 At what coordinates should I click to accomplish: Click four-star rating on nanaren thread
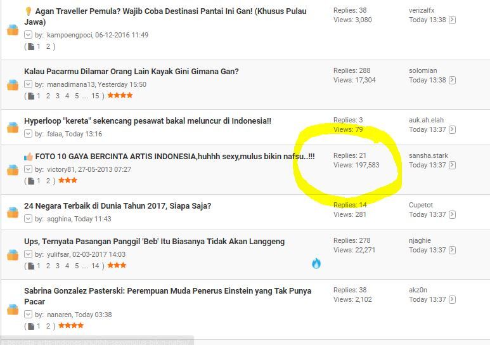coord(71,325)
